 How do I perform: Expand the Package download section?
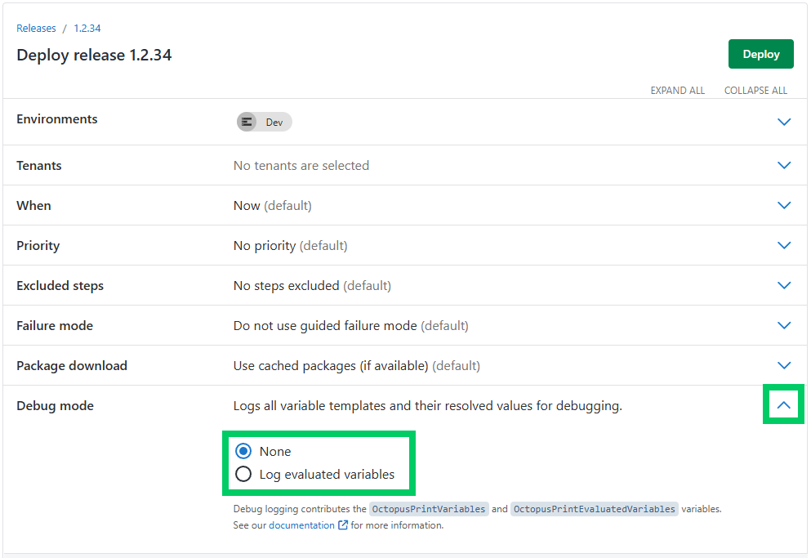point(784,365)
